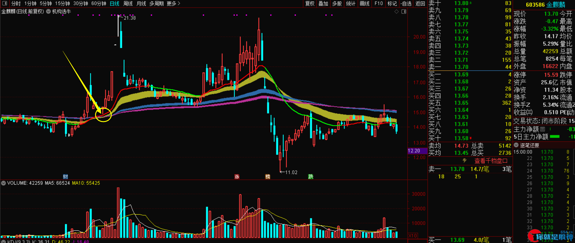
Task: Select the 卖一 13.70 ask row
Action: pyautogui.click(x=470, y=67)
